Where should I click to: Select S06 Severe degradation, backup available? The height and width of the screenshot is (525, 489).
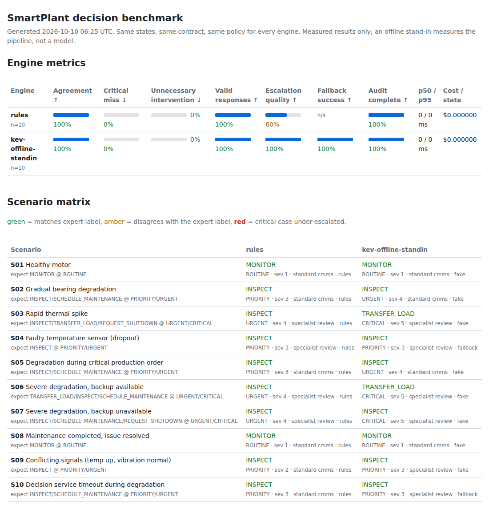click(x=77, y=387)
